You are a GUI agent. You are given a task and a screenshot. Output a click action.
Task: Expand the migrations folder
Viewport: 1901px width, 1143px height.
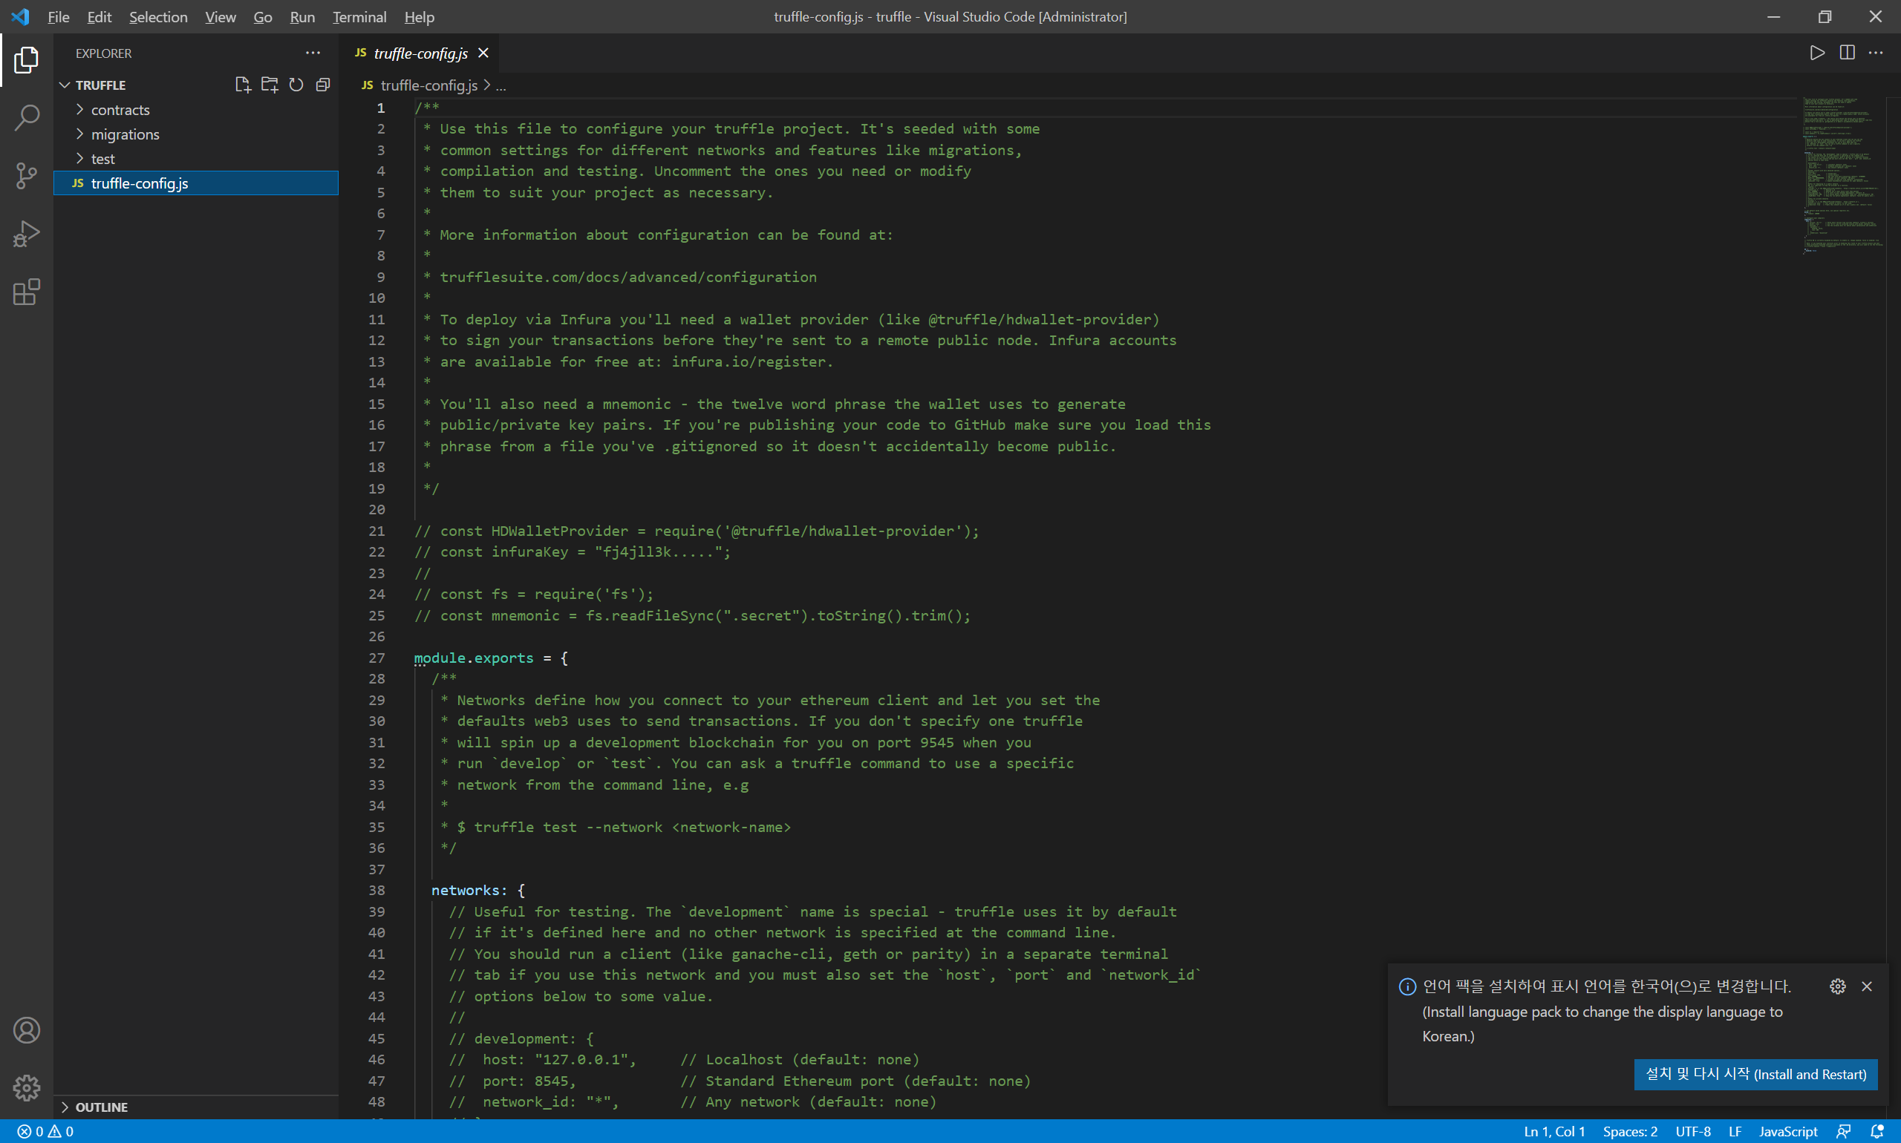pos(125,134)
